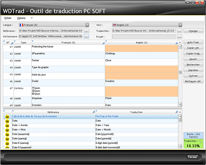Select empty translation cell for 'Date du jour'
Image resolution: width=206 pixels, height=165 pixels.
pyautogui.click(x=142, y=76)
